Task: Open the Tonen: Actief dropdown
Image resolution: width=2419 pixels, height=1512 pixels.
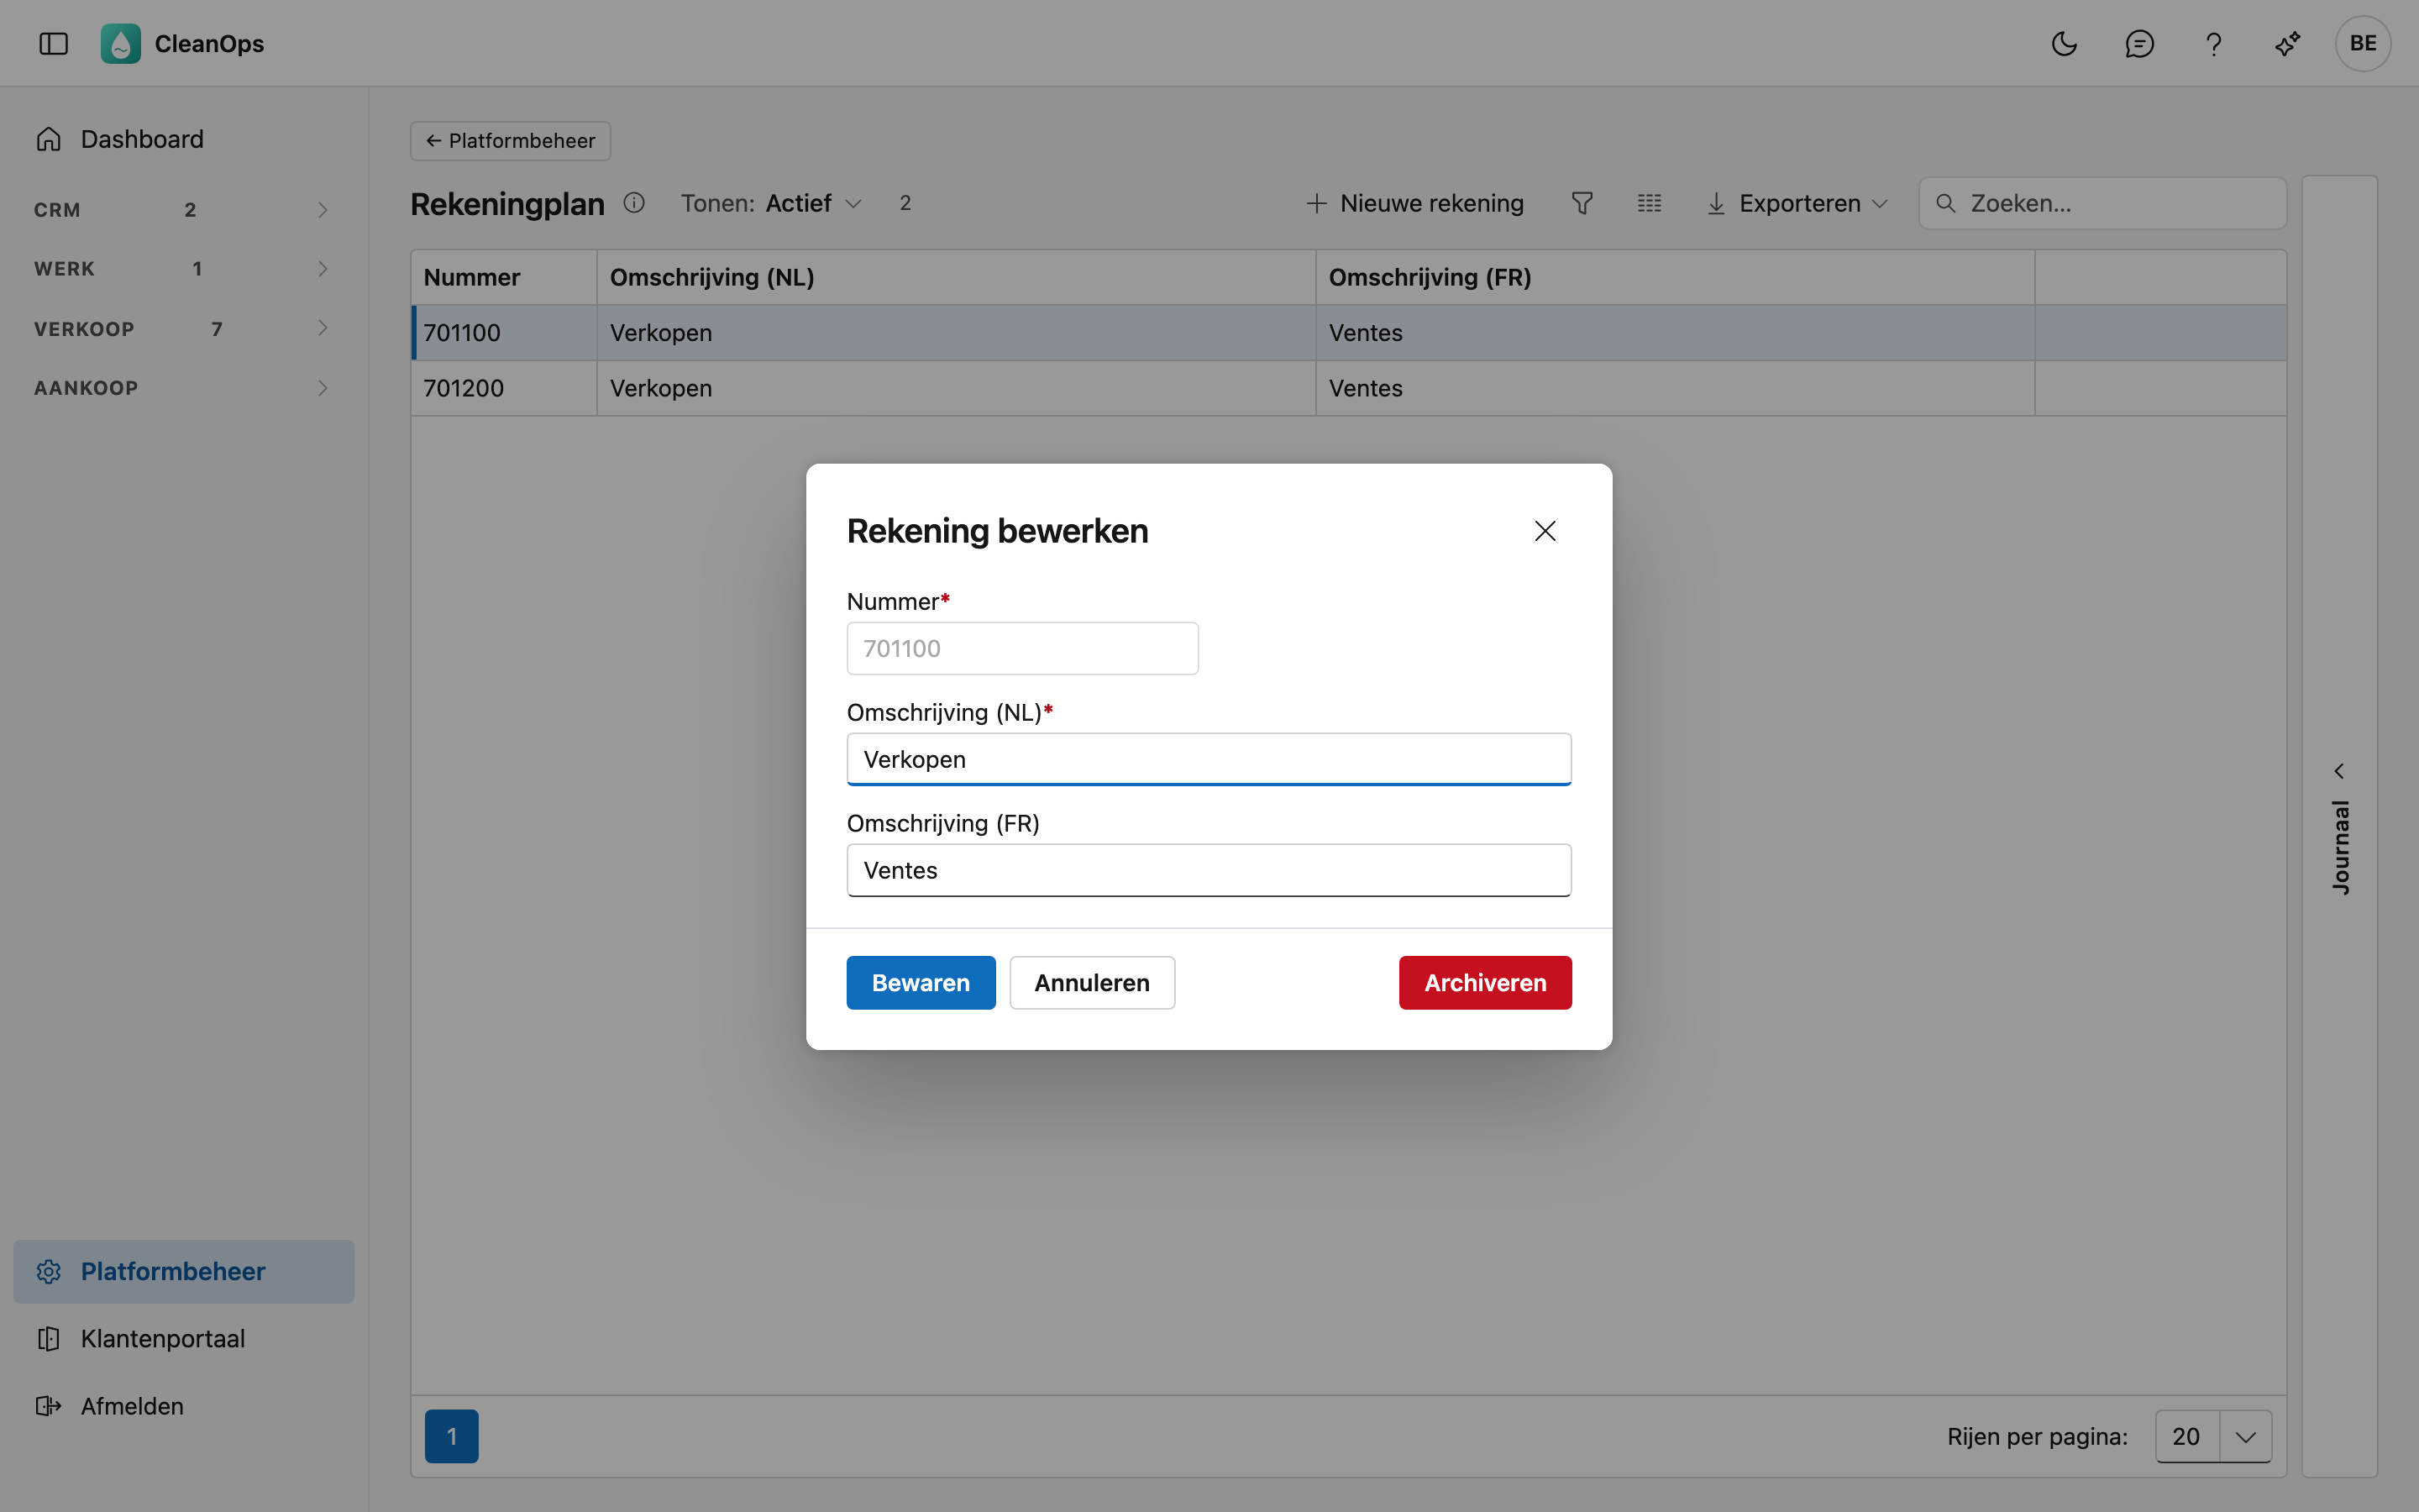Action: point(772,203)
